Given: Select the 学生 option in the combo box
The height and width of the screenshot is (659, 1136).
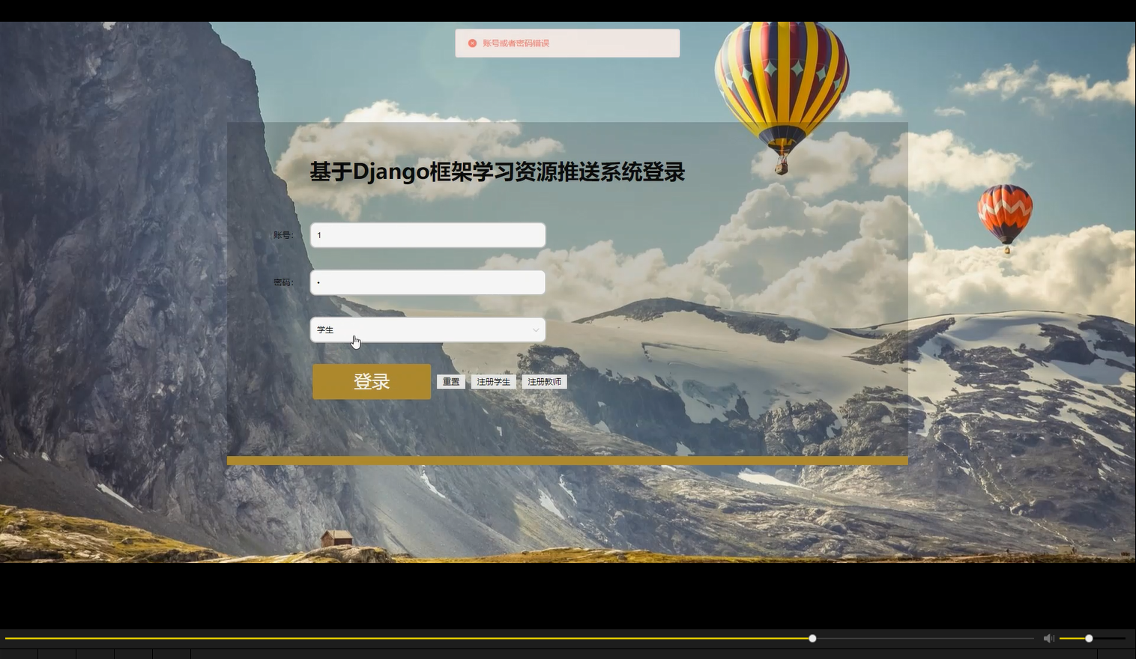Looking at the screenshot, I should click(x=427, y=329).
